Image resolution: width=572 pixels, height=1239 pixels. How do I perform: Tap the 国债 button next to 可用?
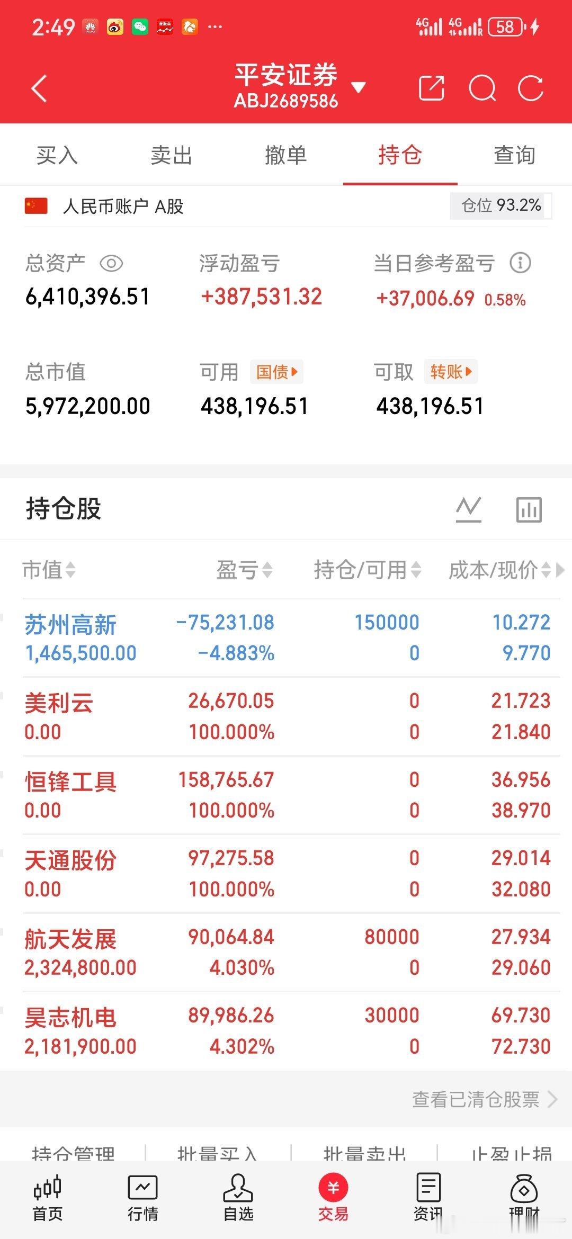pos(277,372)
